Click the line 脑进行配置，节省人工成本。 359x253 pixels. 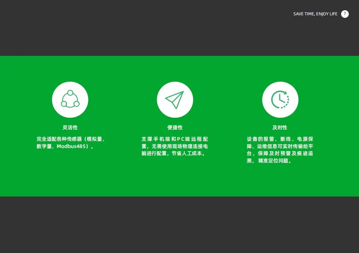pyautogui.click(x=173, y=153)
